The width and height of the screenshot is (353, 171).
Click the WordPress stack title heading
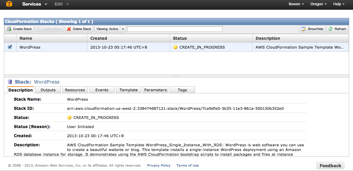47,82
